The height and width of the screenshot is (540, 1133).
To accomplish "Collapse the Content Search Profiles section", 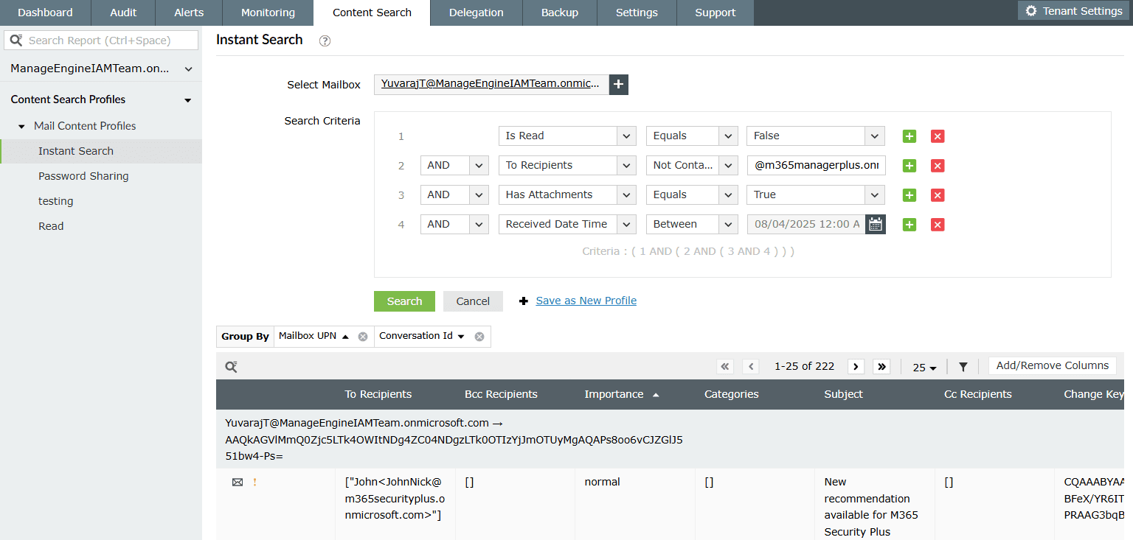I will [187, 99].
